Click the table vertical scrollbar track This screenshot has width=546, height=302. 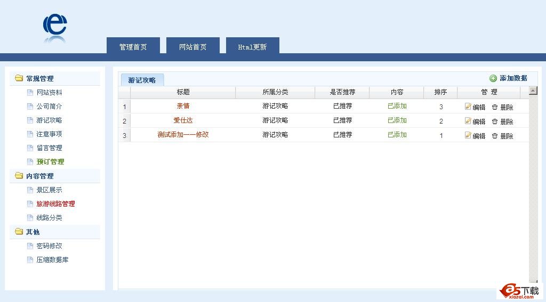click(x=533, y=188)
